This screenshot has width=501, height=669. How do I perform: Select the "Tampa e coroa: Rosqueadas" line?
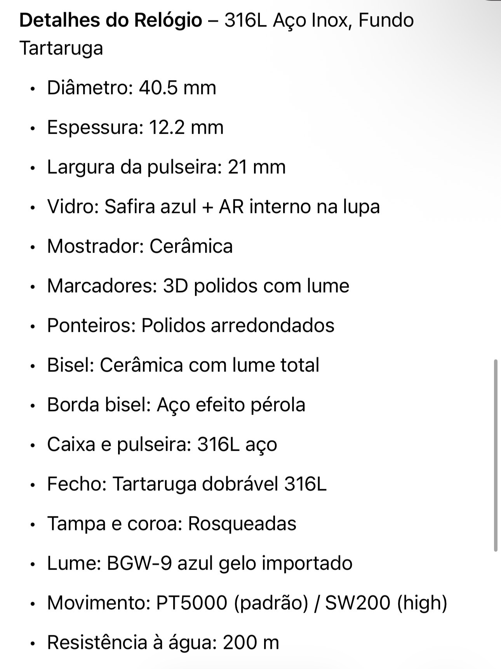(x=172, y=524)
